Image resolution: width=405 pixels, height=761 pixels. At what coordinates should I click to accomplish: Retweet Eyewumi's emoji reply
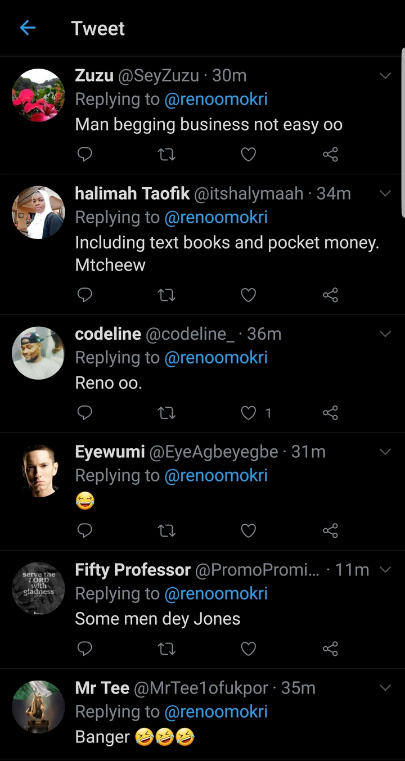tap(166, 530)
